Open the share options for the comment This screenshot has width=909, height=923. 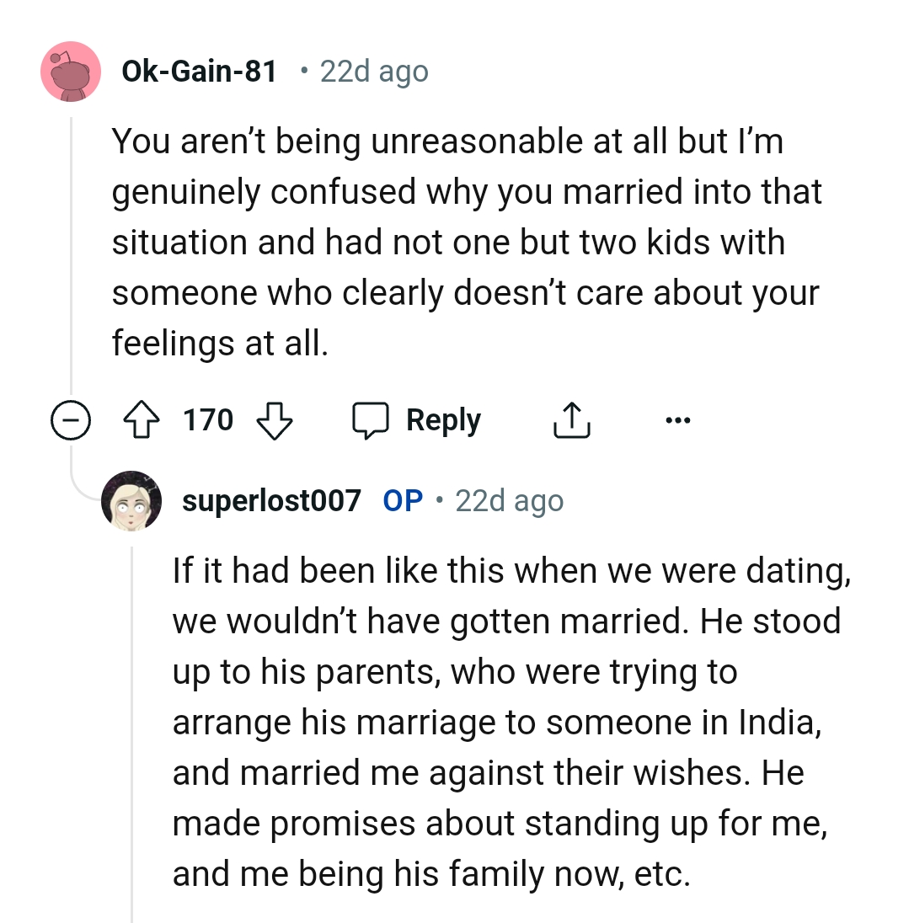(572, 419)
